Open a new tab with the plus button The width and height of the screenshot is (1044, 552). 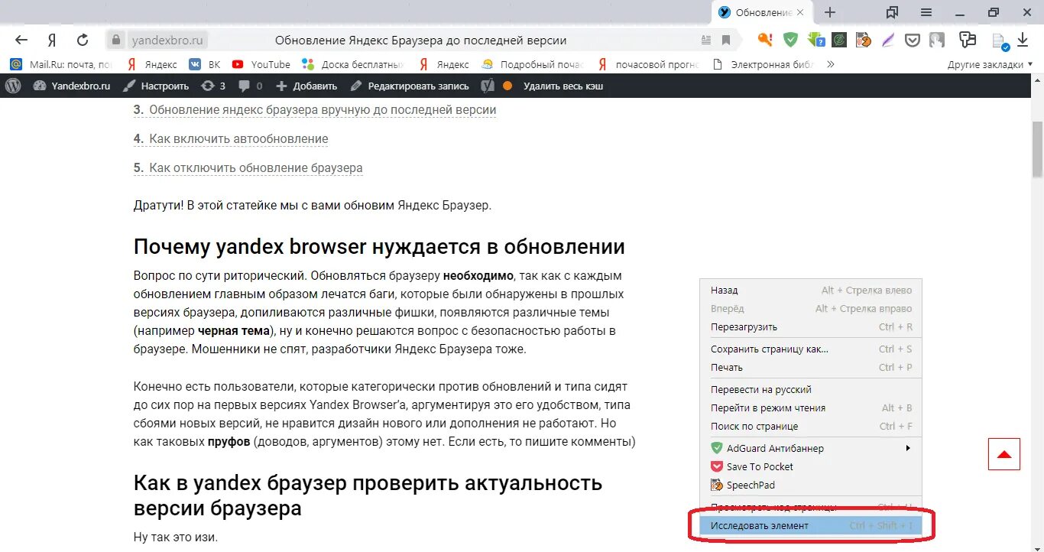pyautogui.click(x=830, y=12)
